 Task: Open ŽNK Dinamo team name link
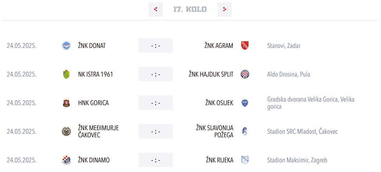94,160
